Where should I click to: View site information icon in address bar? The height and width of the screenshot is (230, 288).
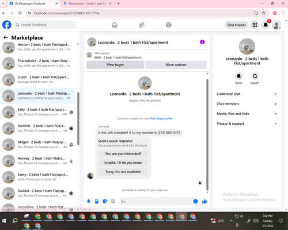click(29, 13)
